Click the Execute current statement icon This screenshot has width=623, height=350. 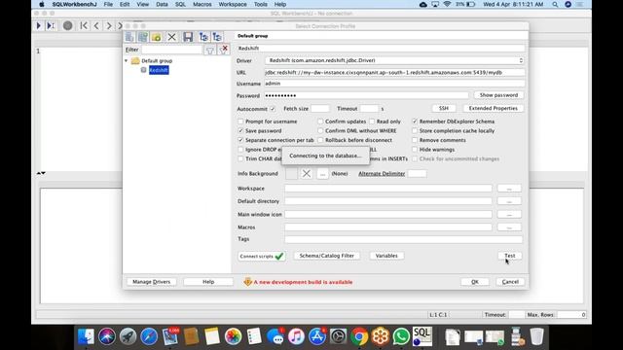(x=51, y=26)
